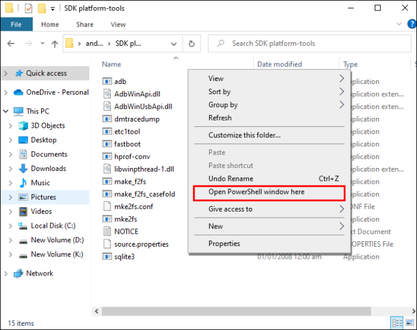Open the Sort by submenu
417x330 pixels.
[x=269, y=91]
